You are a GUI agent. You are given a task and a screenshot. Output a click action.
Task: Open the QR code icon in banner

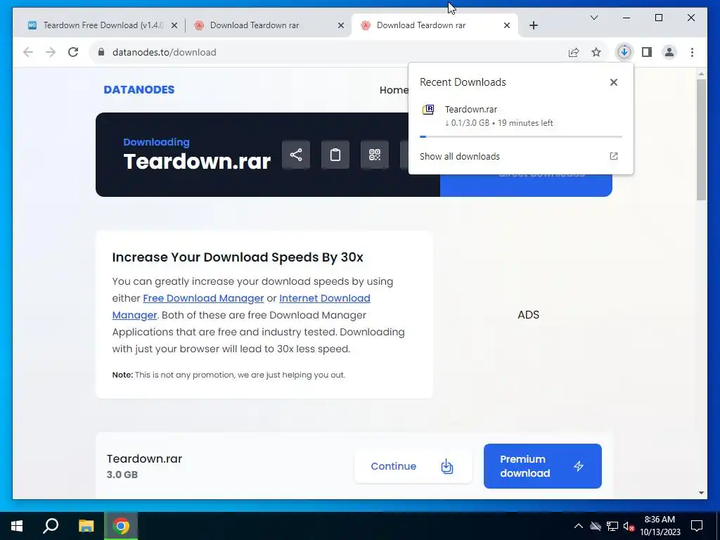click(x=375, y=155)
